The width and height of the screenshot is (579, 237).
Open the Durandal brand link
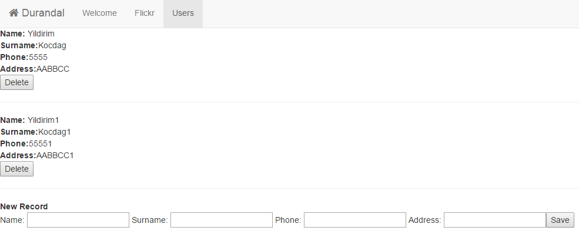pos(36,14)
